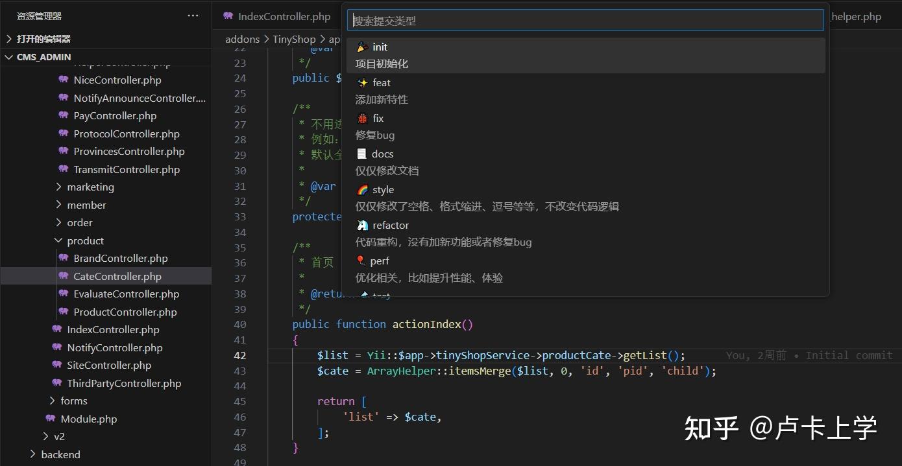Click the rainbow icon beside style
Image resolution: width=902 pixels, height=466 pixels.
click(x=362, y=189)
